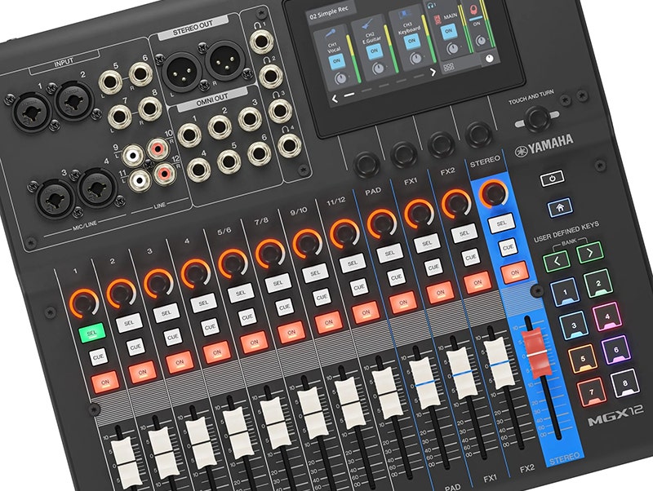Click the OMNI OUT jack 1
Image resolution: width=653 pixels, height=491 pixels.
tap(189, 135)
